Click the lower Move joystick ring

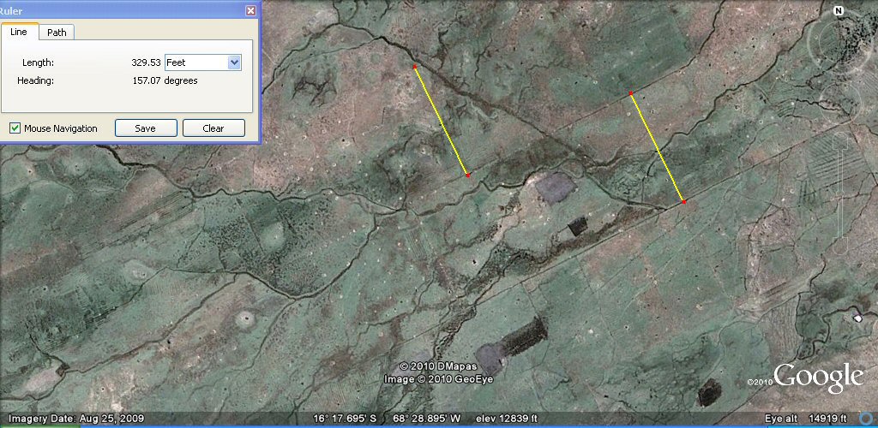pyautogui.click(x=840, y=96)
